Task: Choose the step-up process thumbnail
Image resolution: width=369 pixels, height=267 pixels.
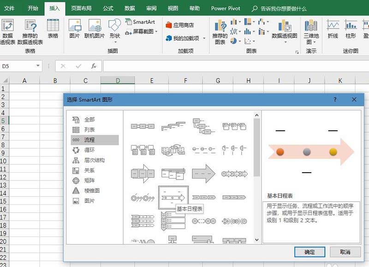Action: pos(173,126)
